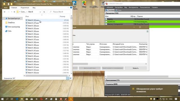Open taskbar search magnifier

(x=7, y=99)
